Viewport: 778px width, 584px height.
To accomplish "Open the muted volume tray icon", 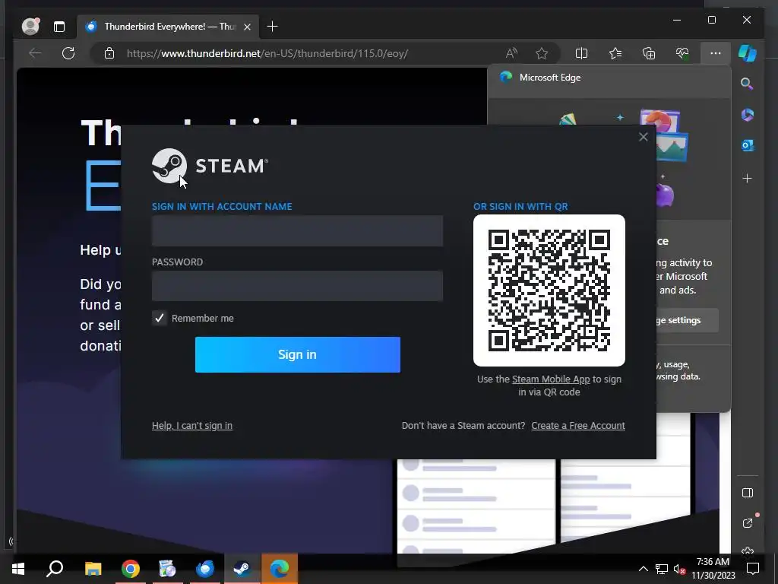I will [x=679, y=569].
